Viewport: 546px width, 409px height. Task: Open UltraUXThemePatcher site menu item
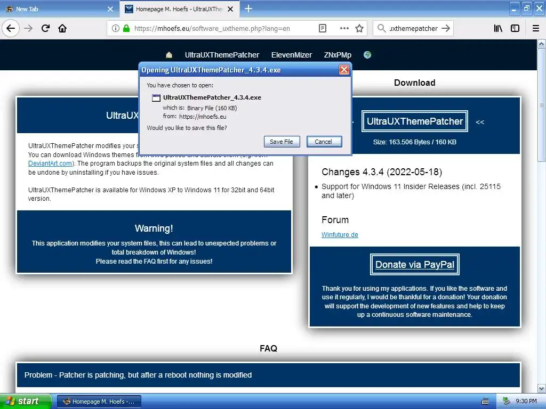[x=222, y=55]
